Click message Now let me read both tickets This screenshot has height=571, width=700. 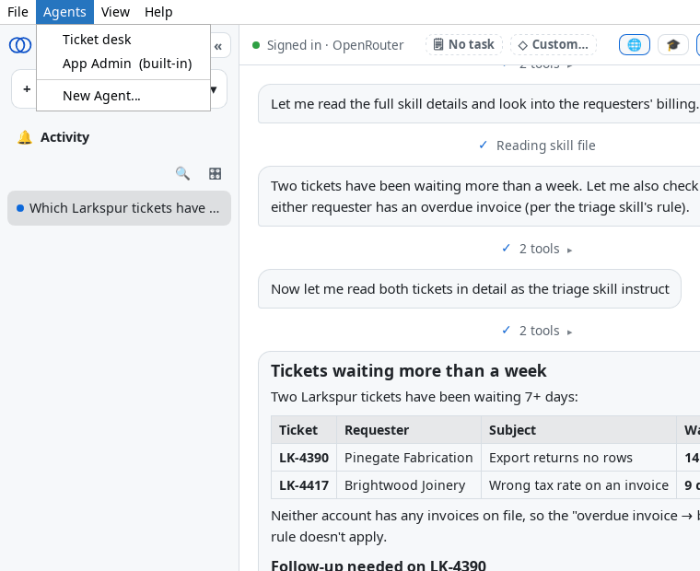click(x=470, y=289)
